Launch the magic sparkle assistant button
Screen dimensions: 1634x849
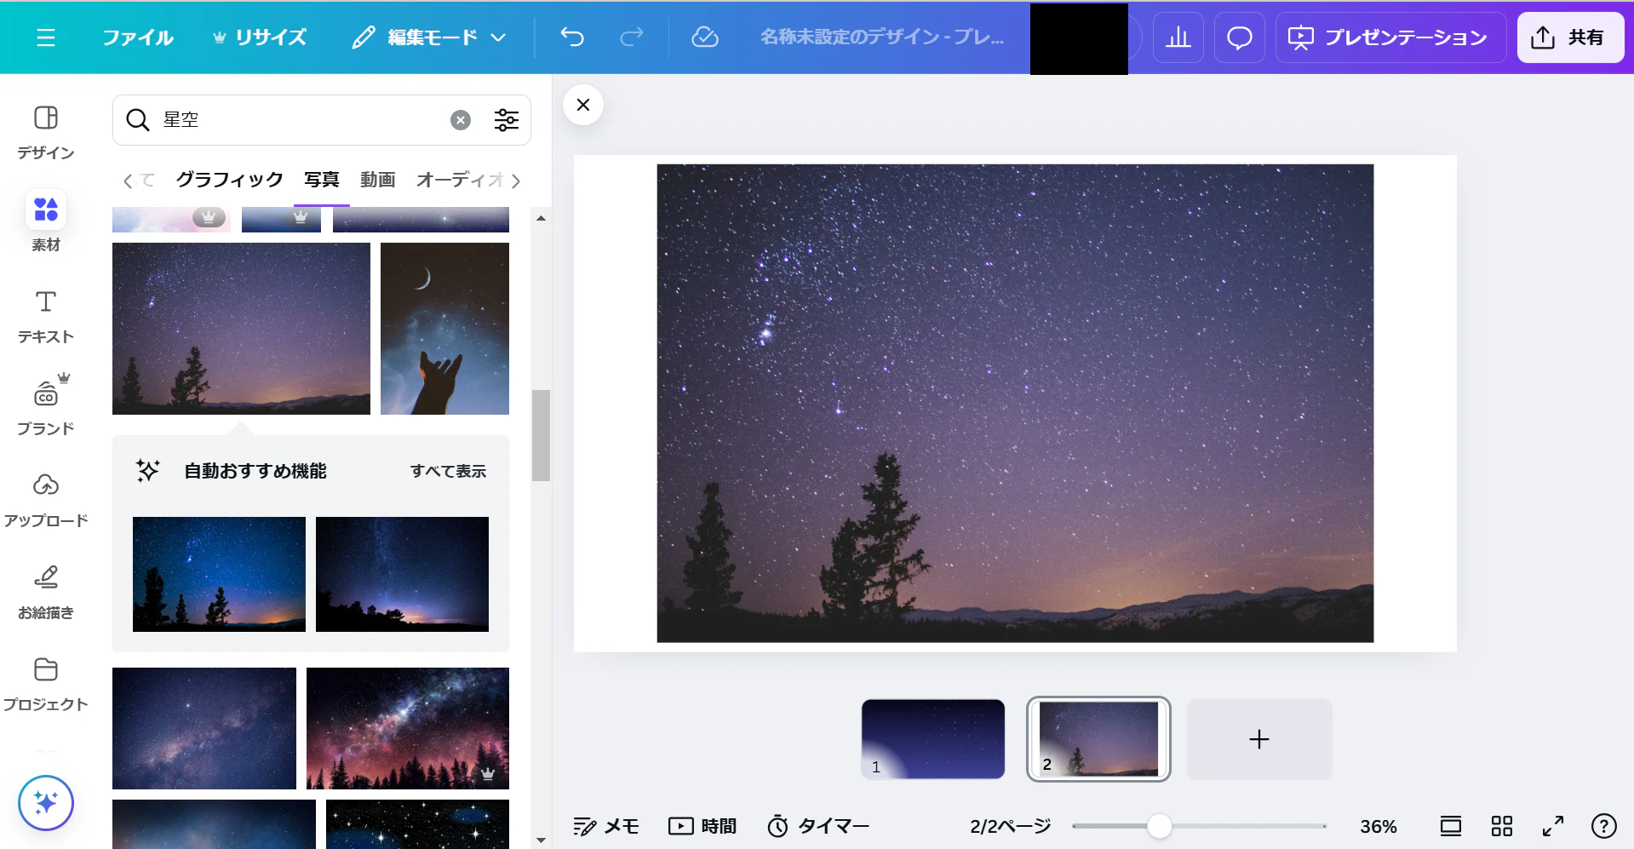tap(46, 803)
